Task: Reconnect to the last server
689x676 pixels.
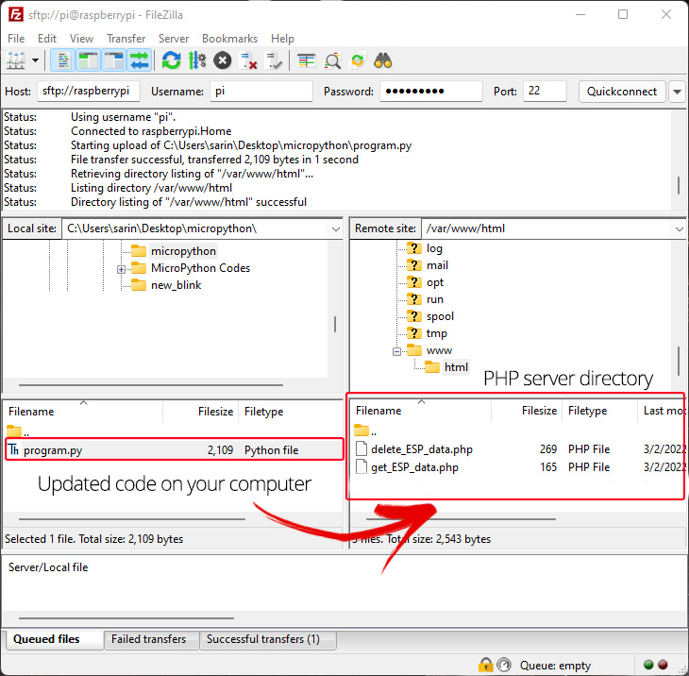Action: [x=274, y=60]
